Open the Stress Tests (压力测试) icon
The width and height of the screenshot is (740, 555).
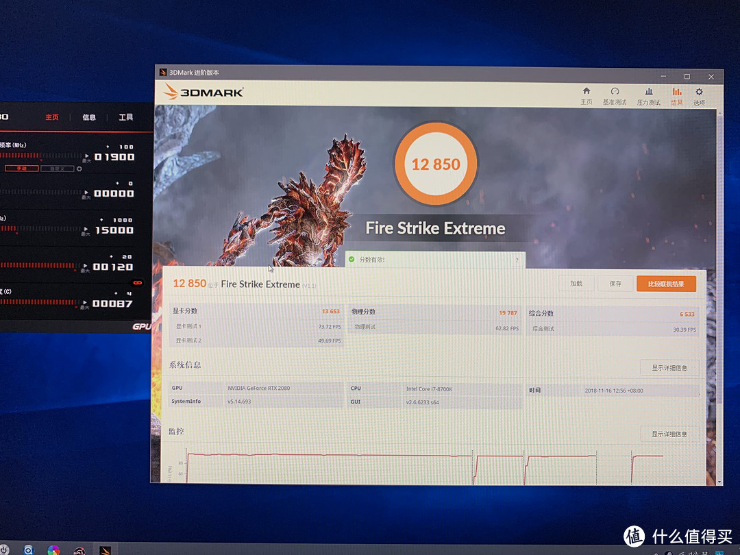coord(649,91)
